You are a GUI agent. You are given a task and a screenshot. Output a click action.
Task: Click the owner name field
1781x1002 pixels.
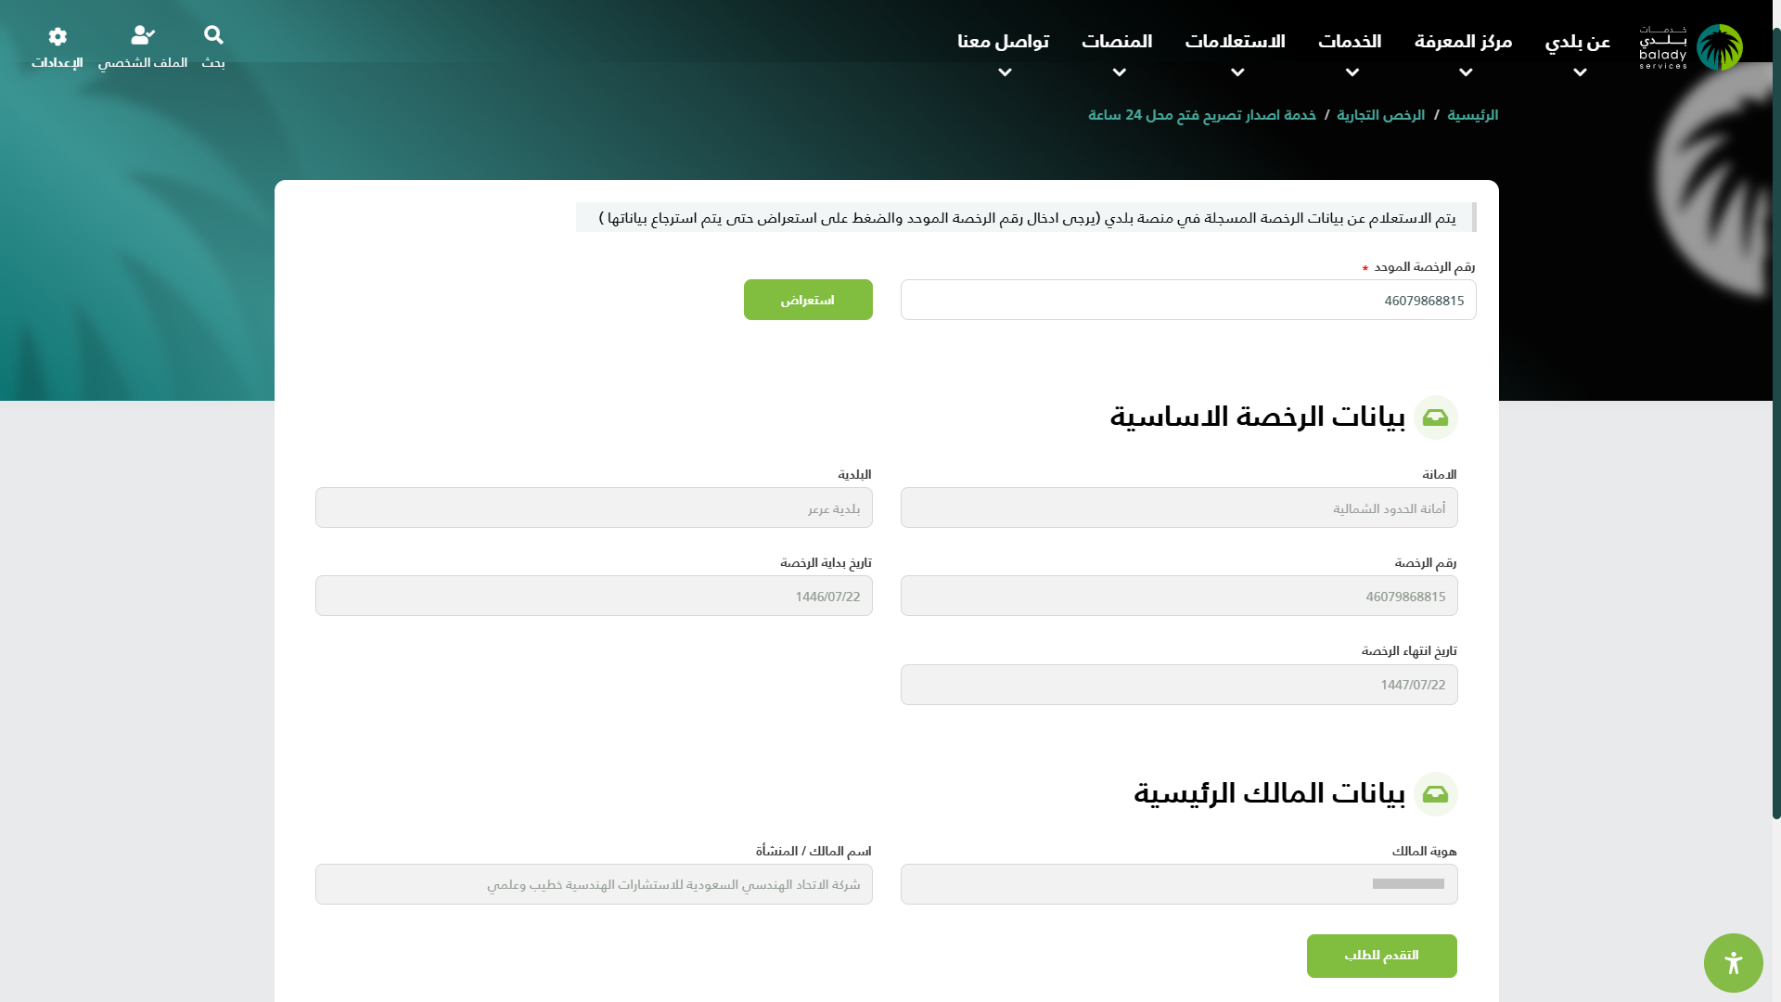[594, 884]
